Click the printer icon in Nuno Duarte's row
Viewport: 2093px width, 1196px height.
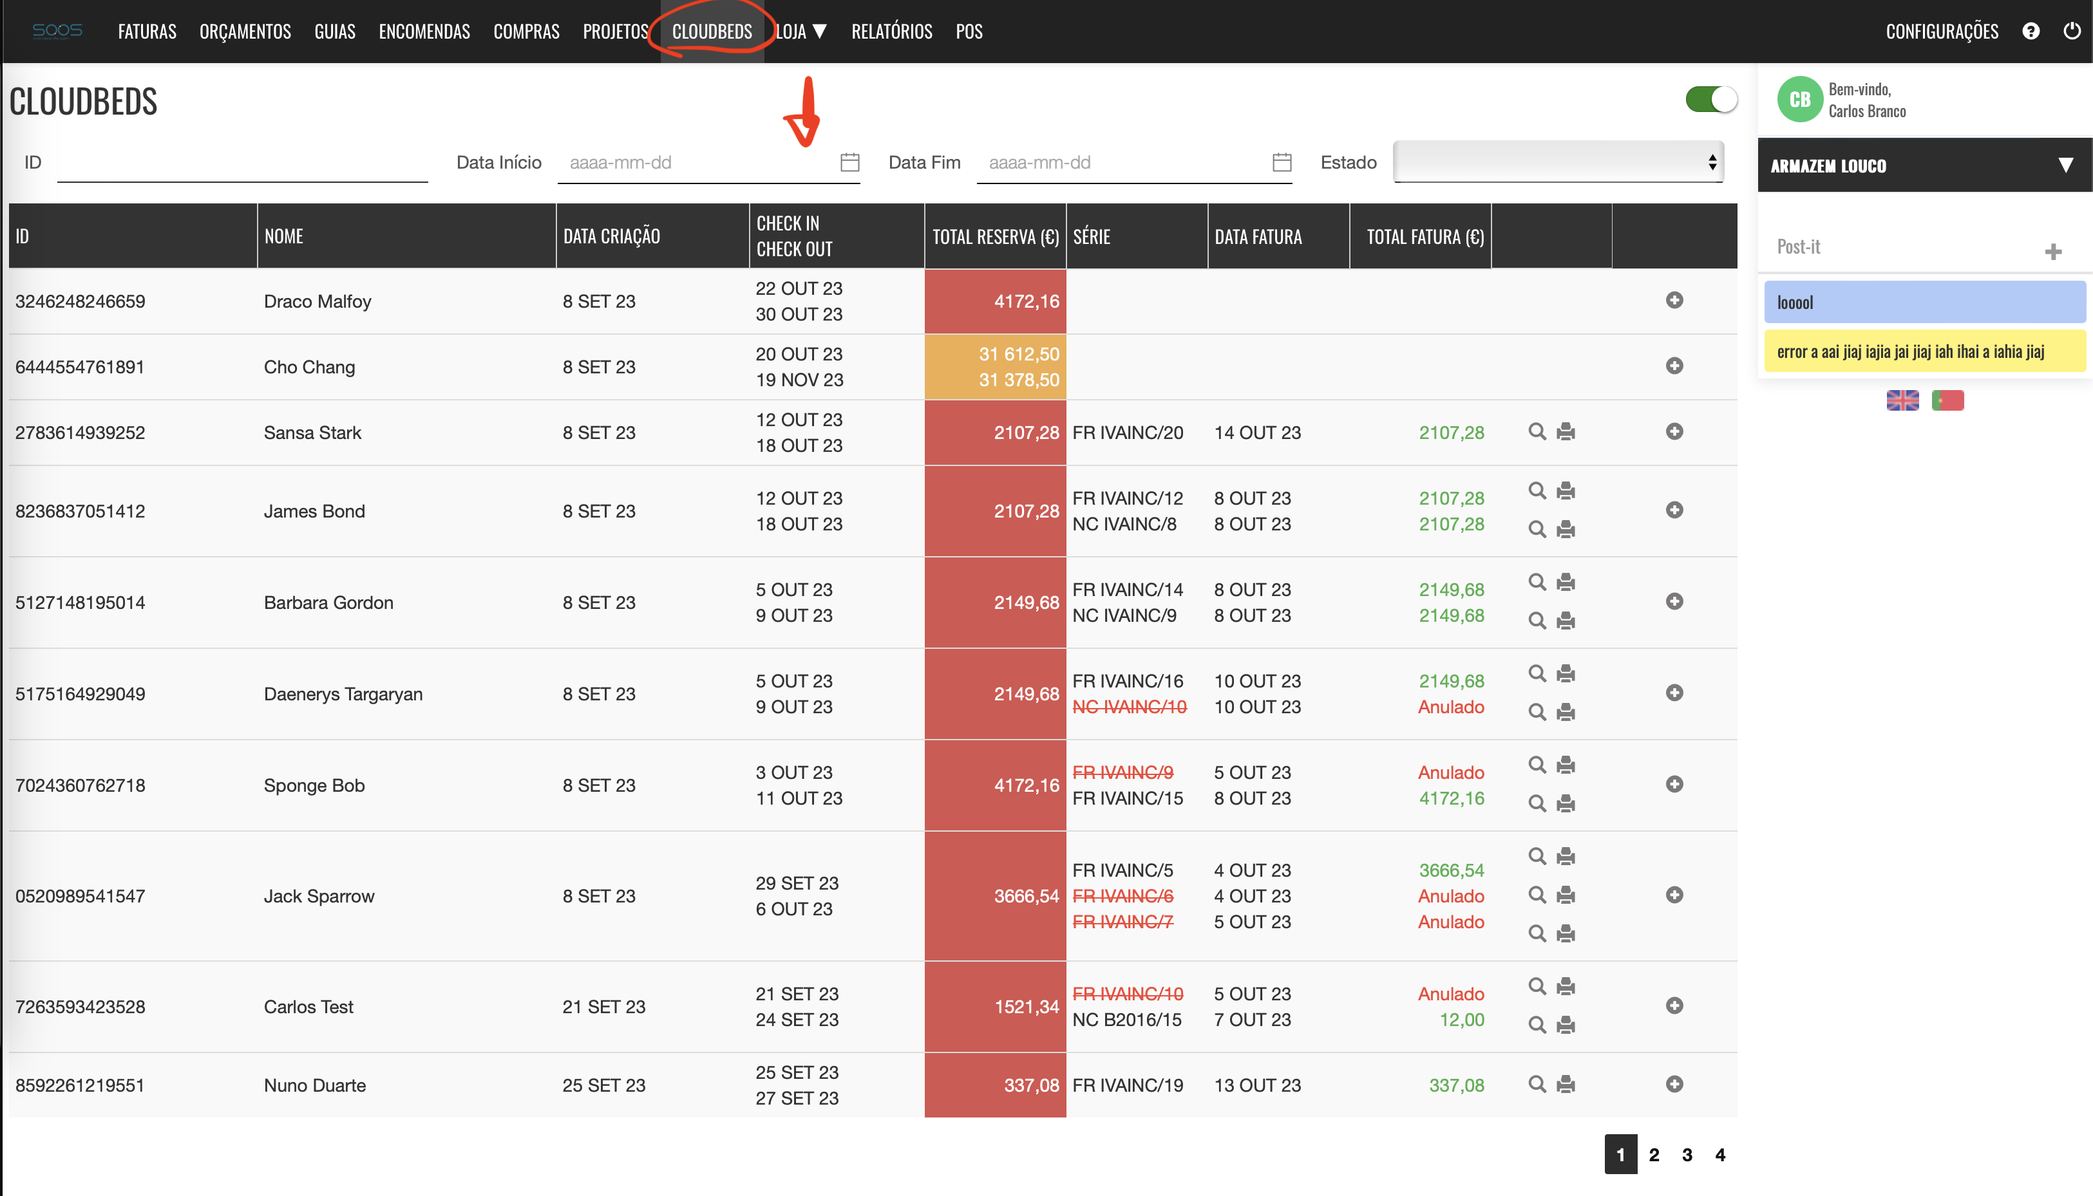point(1566,1084)
